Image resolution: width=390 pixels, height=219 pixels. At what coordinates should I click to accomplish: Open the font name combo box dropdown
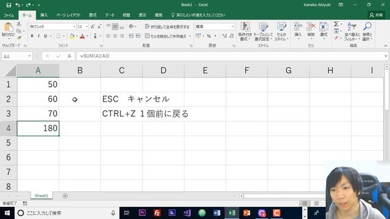tap(74, 27)
